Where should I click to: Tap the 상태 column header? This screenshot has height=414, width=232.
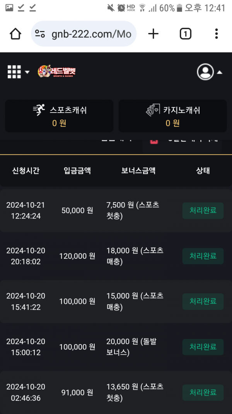click(x=203, y=171)
